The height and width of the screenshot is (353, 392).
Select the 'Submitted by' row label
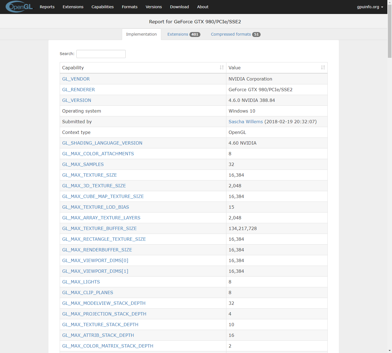click(77, 122)
